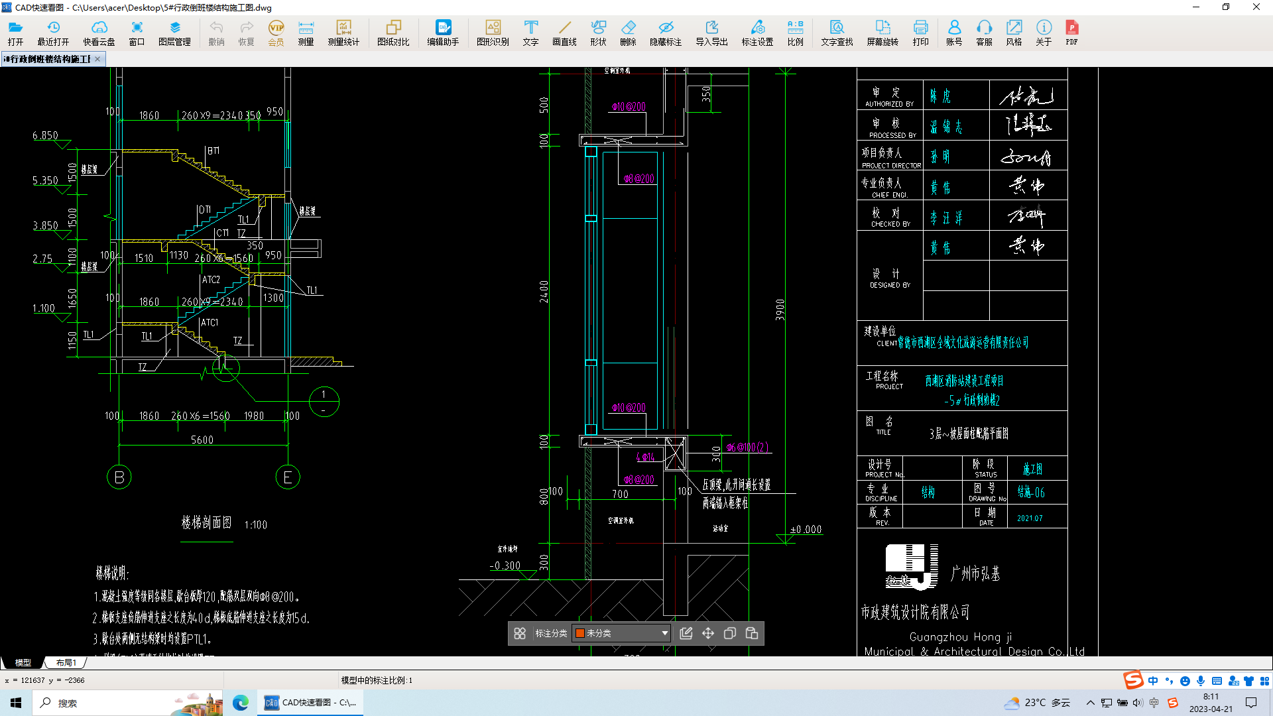This screenshot has height=716, width=1273.
Task: Click the 恢复 redo arrow
Action: 246,32
